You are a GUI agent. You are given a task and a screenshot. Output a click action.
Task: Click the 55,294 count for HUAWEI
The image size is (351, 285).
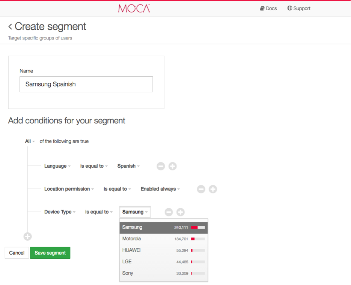[182, 250]
